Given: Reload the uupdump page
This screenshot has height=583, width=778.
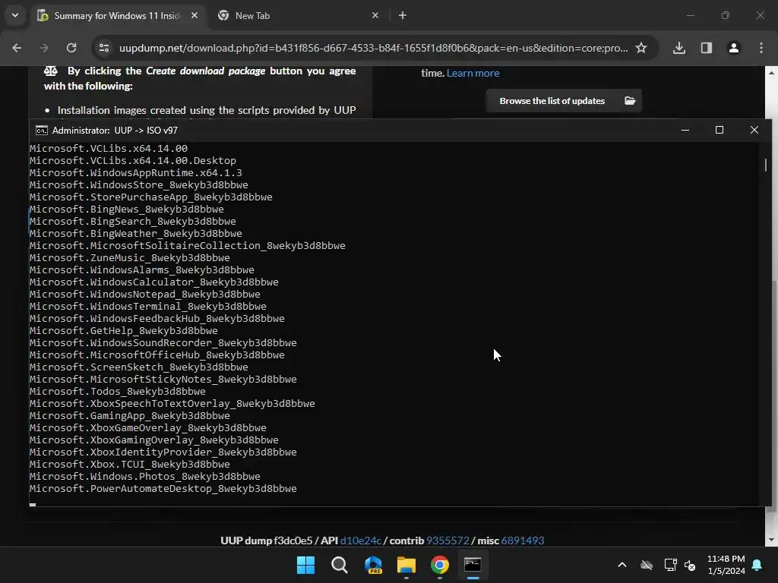Looking at the screenshot, I should [71, 48].
